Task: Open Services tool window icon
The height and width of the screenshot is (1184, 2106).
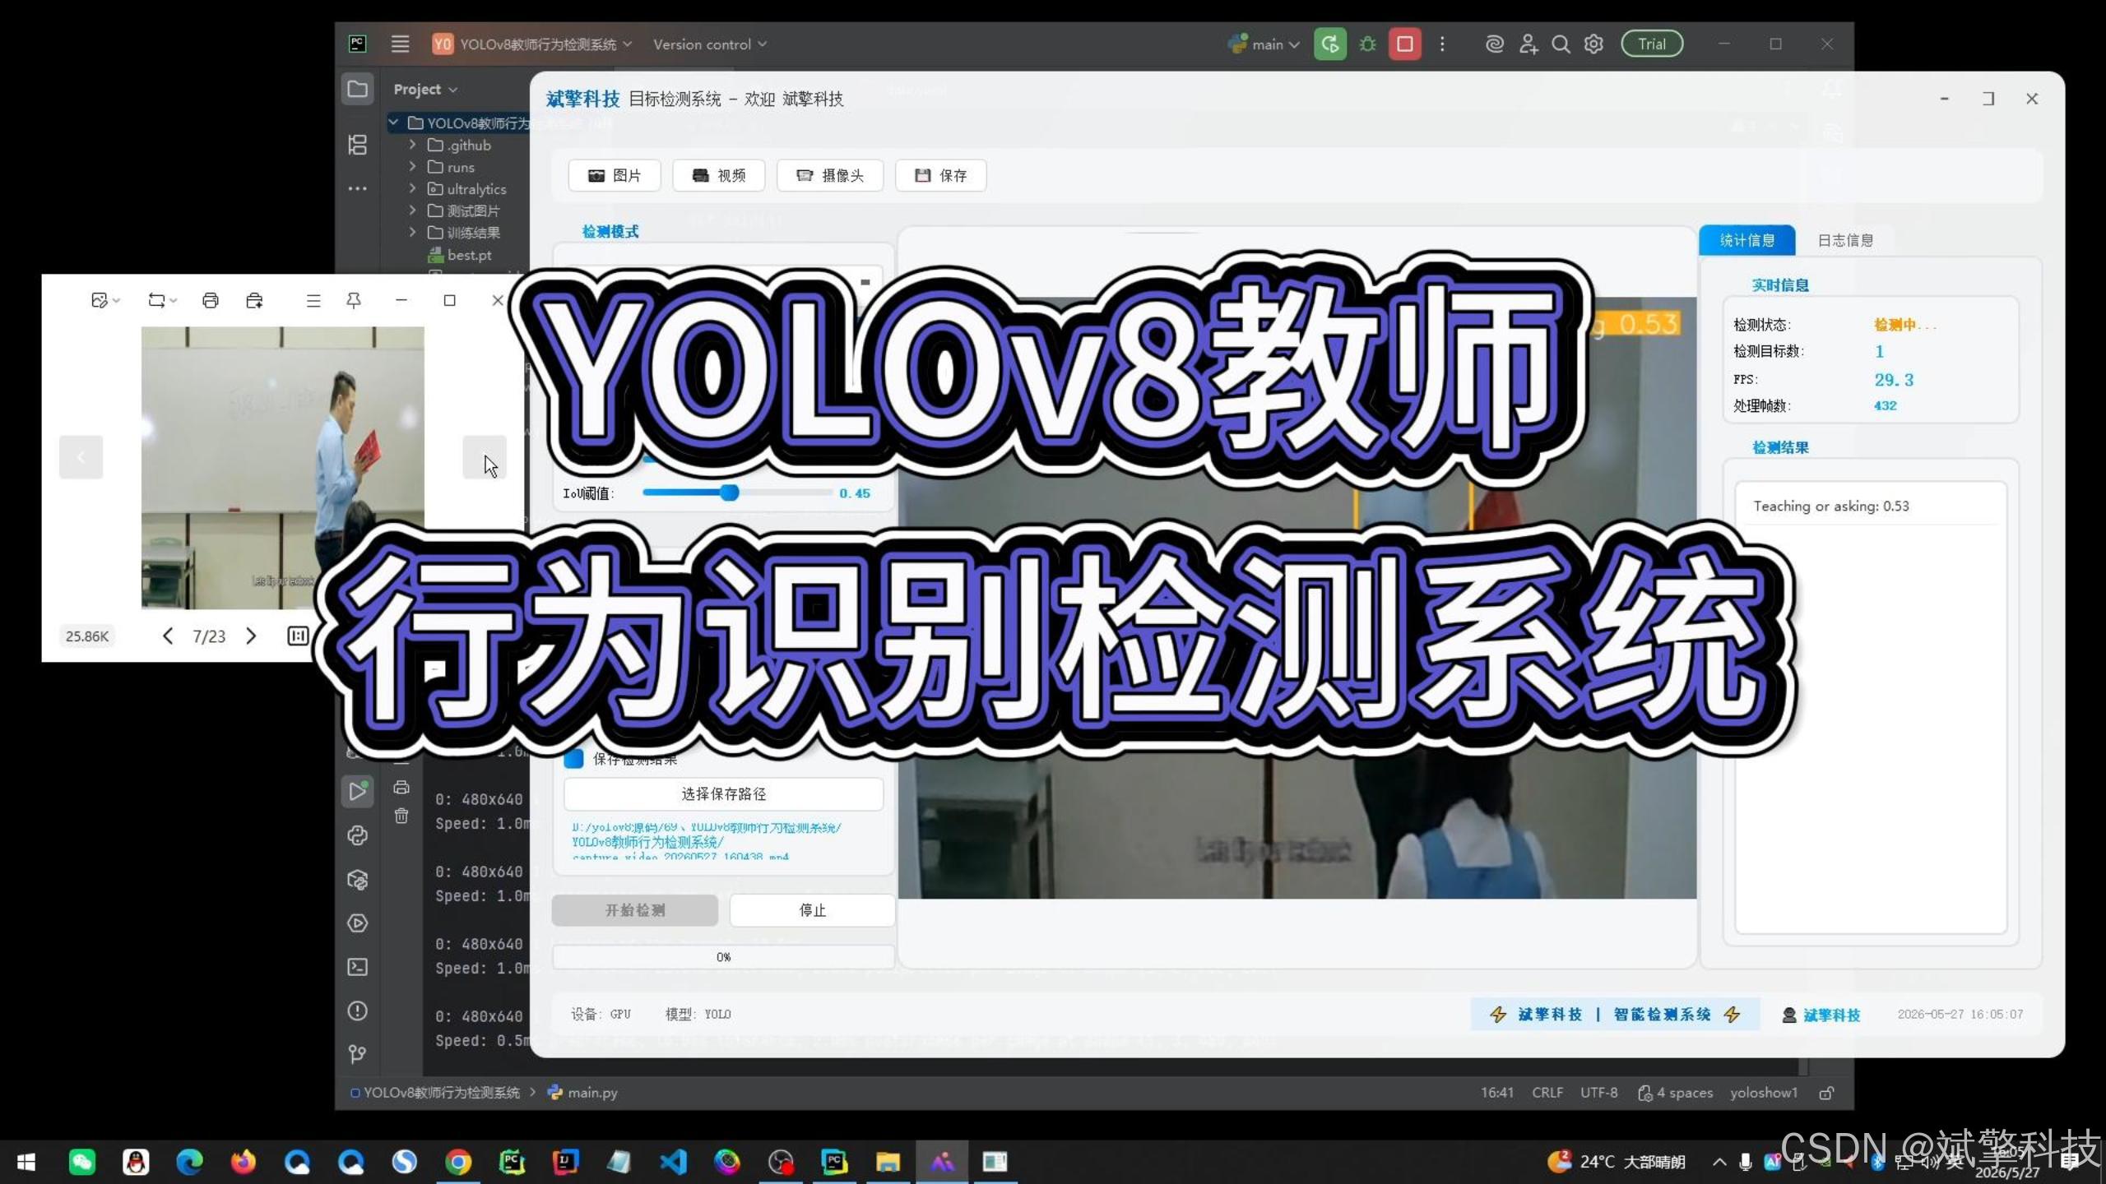Action: pyautogui.click(x=358, y=923)
